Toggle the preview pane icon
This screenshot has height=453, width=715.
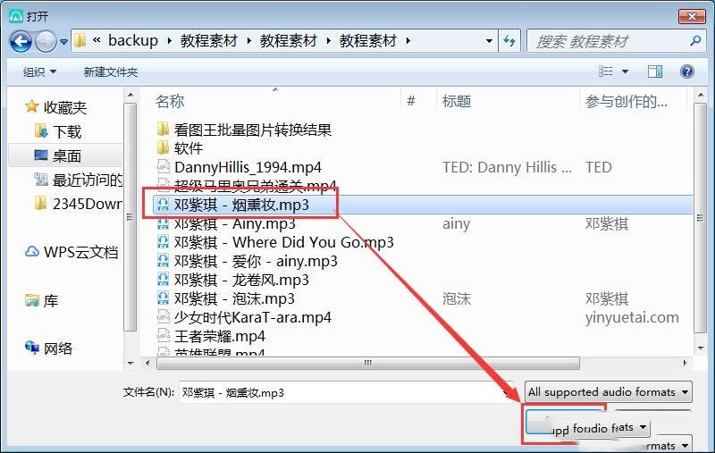pos(655,71)
